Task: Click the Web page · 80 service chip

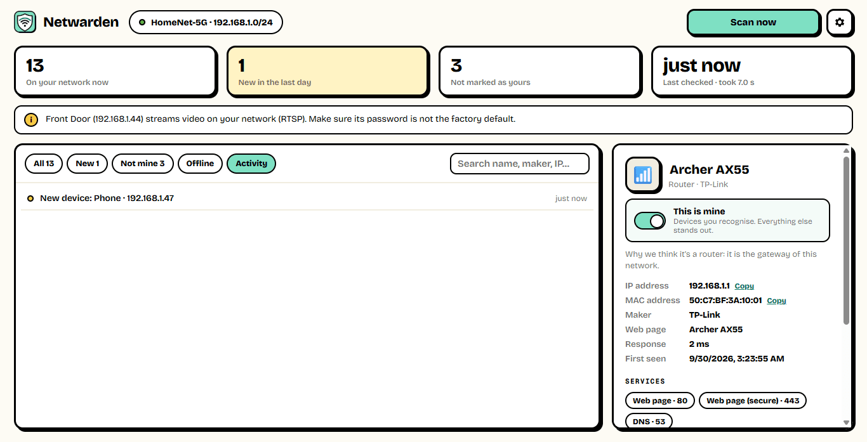Action: (x=660, y=401)
